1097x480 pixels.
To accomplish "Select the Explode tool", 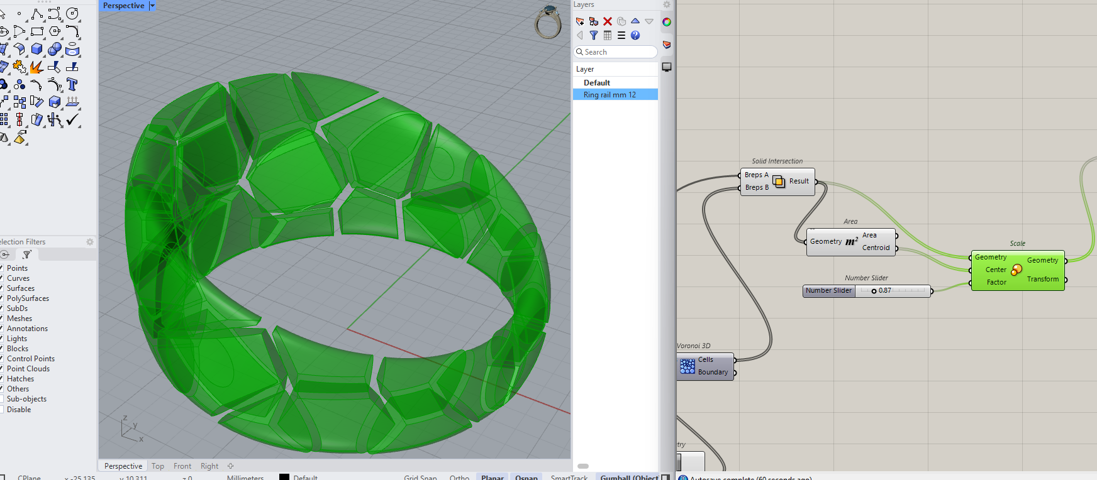I will (x=36, y=67).
